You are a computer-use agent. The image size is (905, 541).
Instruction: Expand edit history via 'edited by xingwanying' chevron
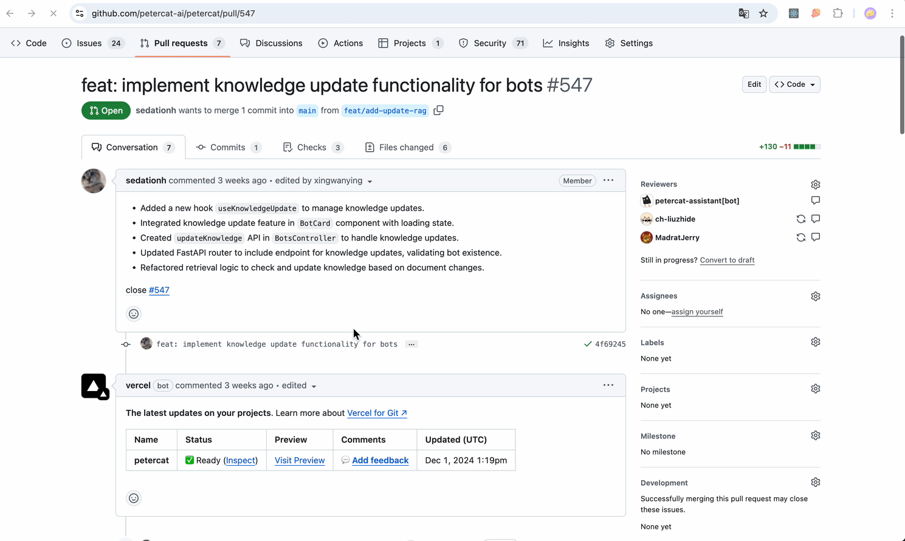click(x=370, y=181)
